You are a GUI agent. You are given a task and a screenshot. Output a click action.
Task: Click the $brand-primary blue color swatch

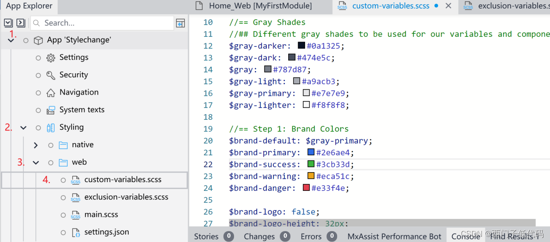(311, 152)
